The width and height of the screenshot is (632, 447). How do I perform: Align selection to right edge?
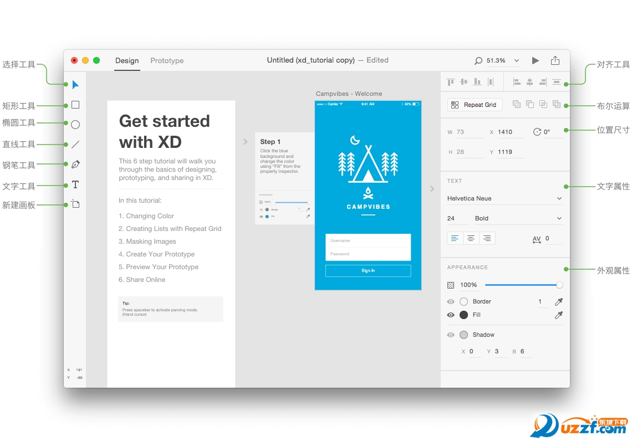(x=543, y=82)
